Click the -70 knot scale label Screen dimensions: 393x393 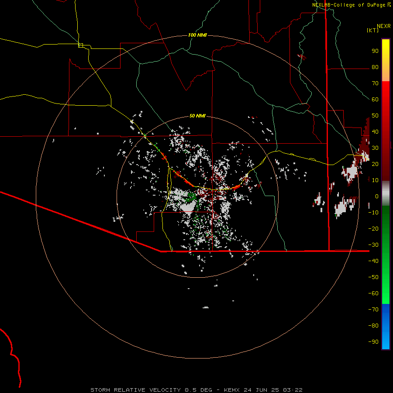373,309
